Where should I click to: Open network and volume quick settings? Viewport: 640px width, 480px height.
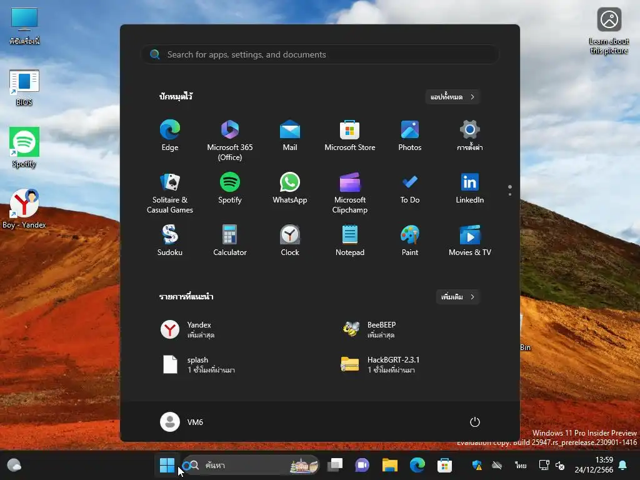pyautogui.click(x=552, y=465)
